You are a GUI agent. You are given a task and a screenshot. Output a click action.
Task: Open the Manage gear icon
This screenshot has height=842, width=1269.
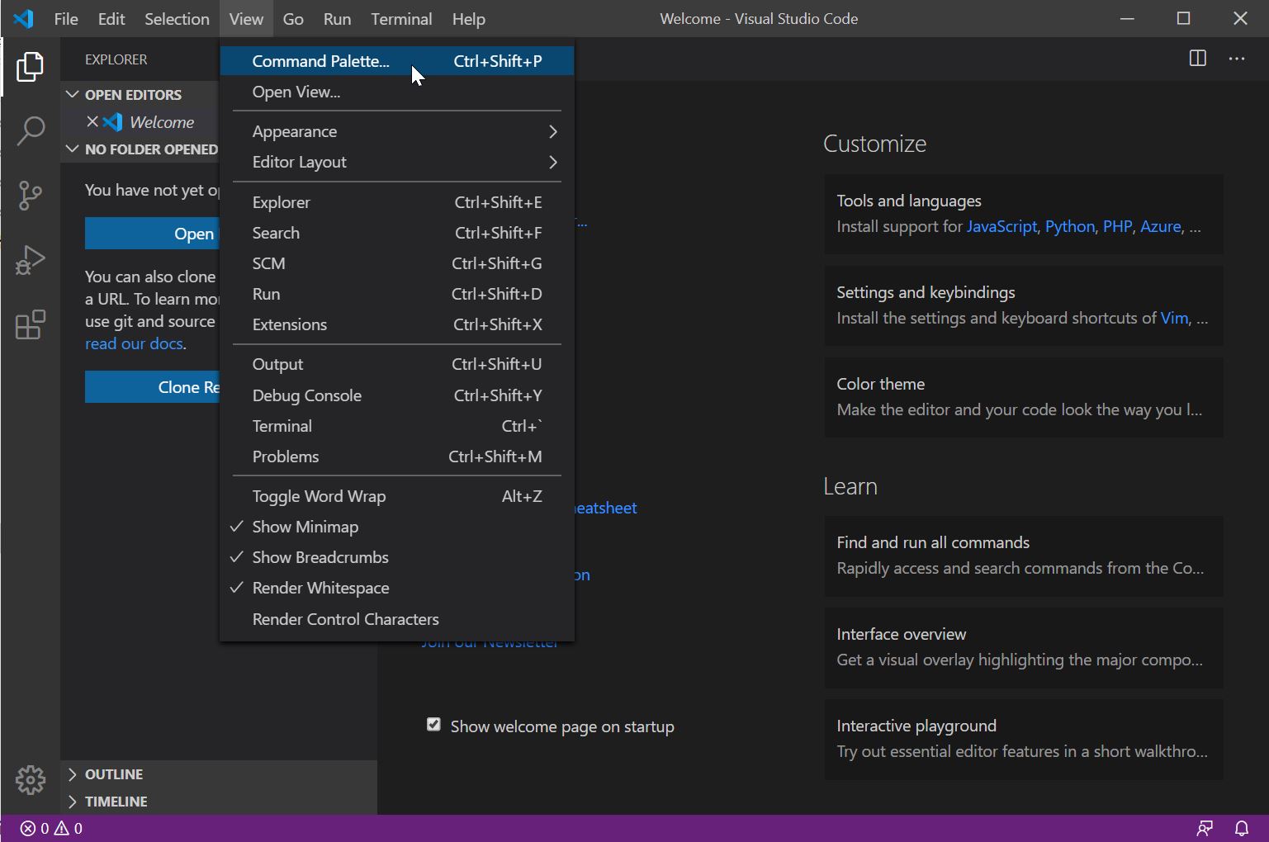[31, 779]
